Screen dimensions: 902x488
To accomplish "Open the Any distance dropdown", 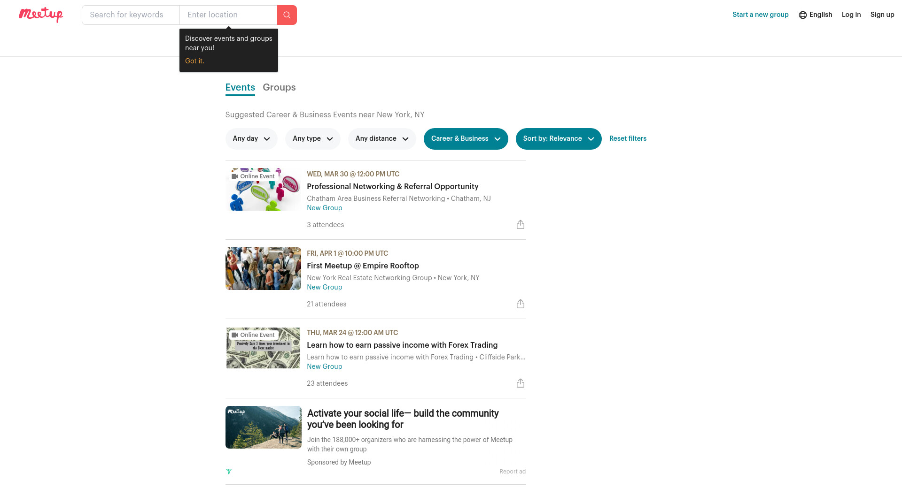I will point(382,139).
